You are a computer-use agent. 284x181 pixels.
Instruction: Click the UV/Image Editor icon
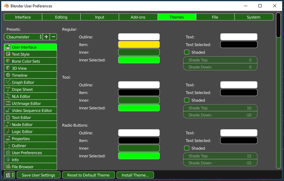pyautogui.click(x=8, y=103)
